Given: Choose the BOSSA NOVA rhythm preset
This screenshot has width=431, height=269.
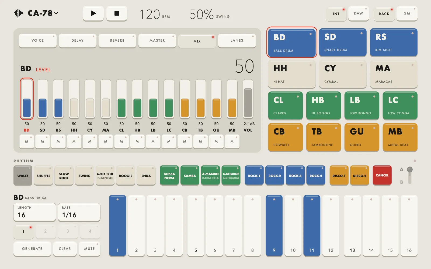Looking at the screenshot, I should (x=169, y=175).
